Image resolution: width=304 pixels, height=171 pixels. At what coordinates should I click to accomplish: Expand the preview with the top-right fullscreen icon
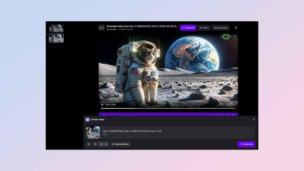[234, 37]
